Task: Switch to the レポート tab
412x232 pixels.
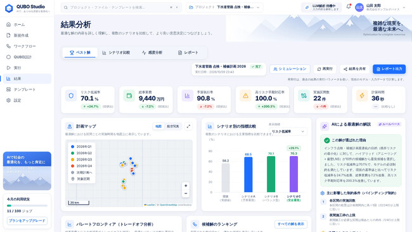Action: [x=188, y=53]
